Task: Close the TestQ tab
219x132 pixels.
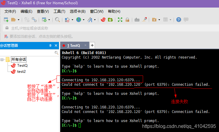Action: tap(85, 45)
